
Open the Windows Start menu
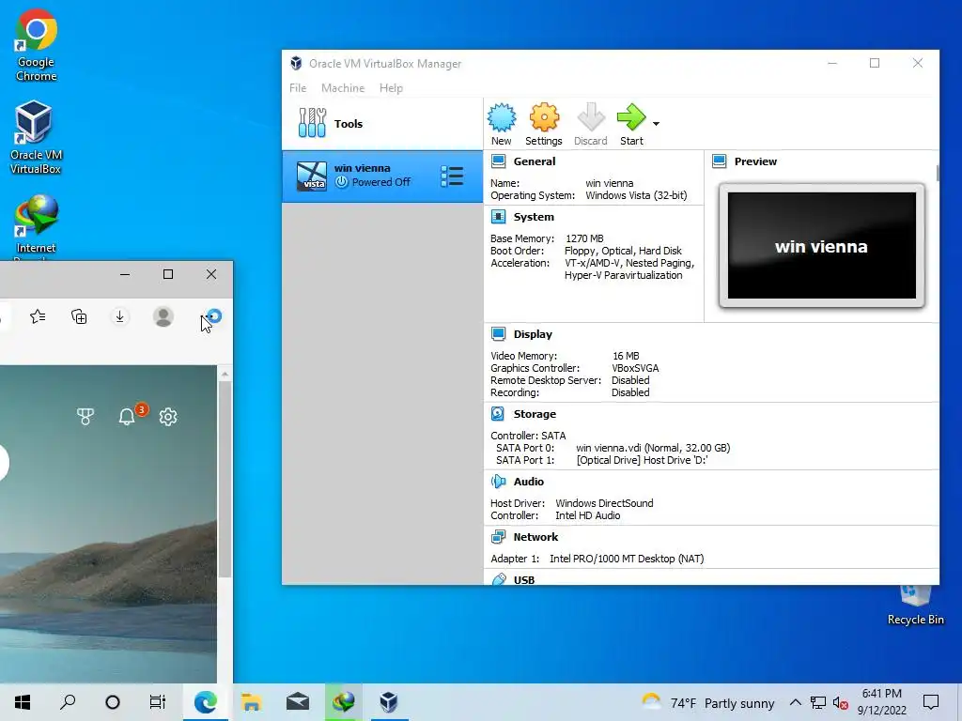[x=23, y=702]
